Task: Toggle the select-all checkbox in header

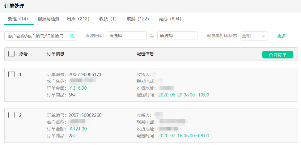Action: pyautogui.click(x=11, y=54)
